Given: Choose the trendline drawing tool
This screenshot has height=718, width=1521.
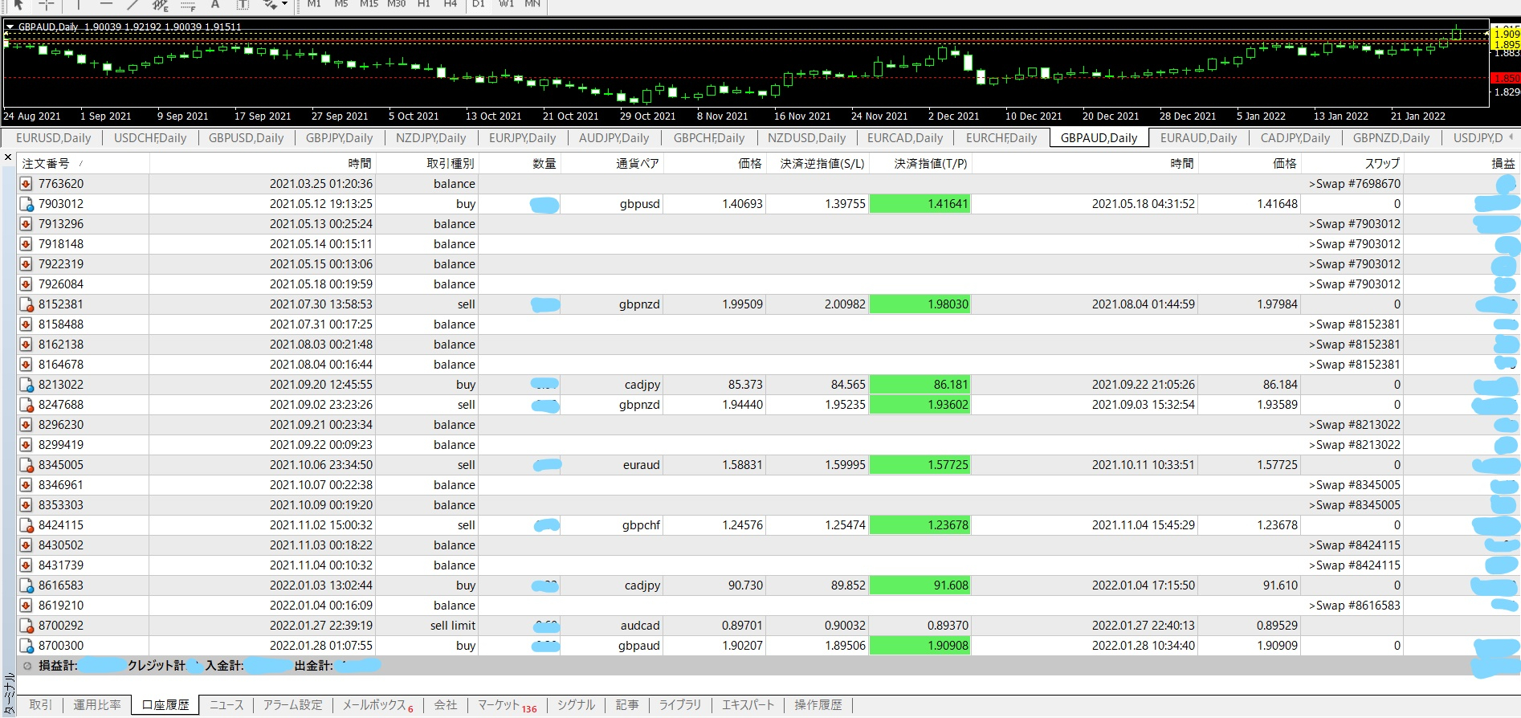Looking at the screenshot, I should pos(133,4).
